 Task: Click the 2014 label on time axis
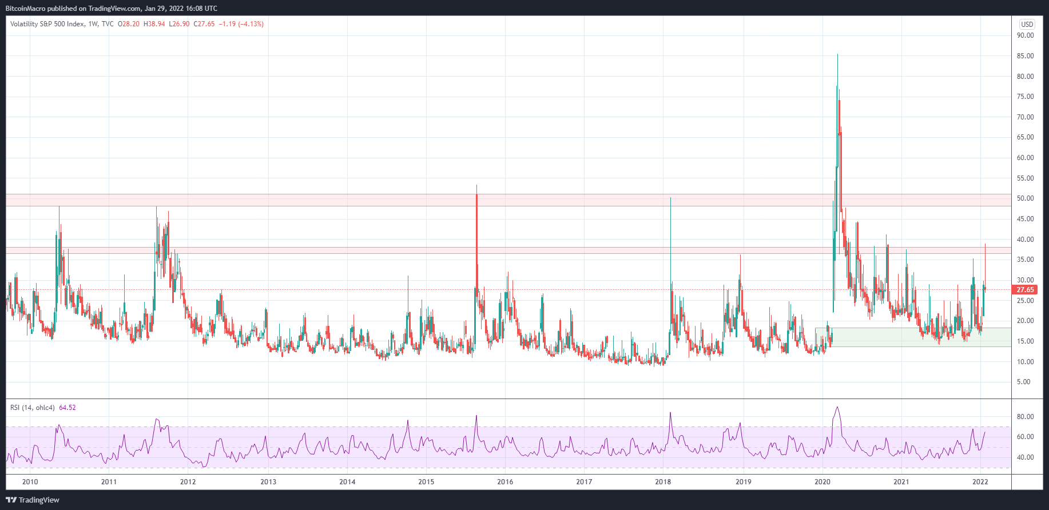pos(347,482)
